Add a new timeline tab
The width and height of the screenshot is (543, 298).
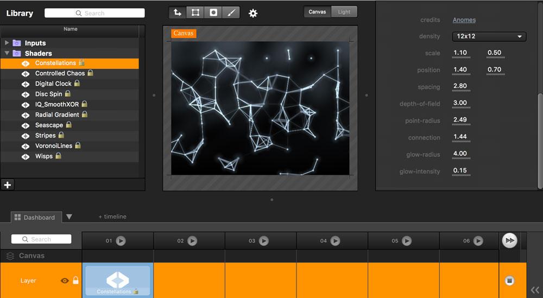(112, 217)
